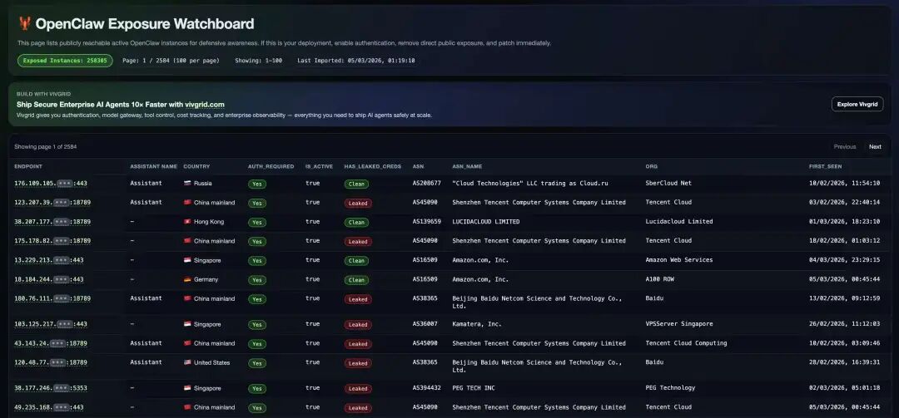
Task: Click the ASN_NAME column header
Action: click(x=467, y=166)
